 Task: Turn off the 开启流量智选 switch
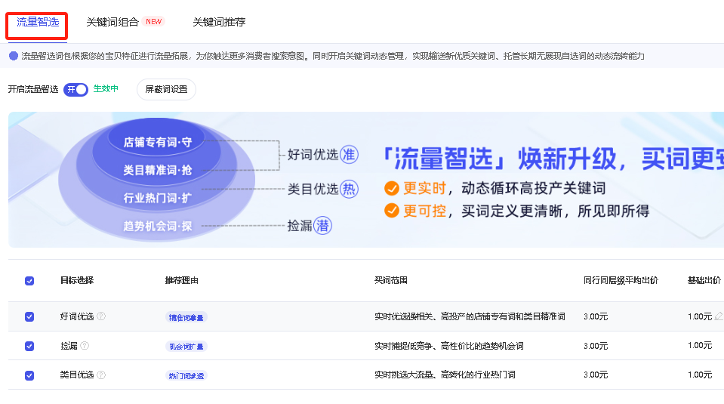coord(75,90)
